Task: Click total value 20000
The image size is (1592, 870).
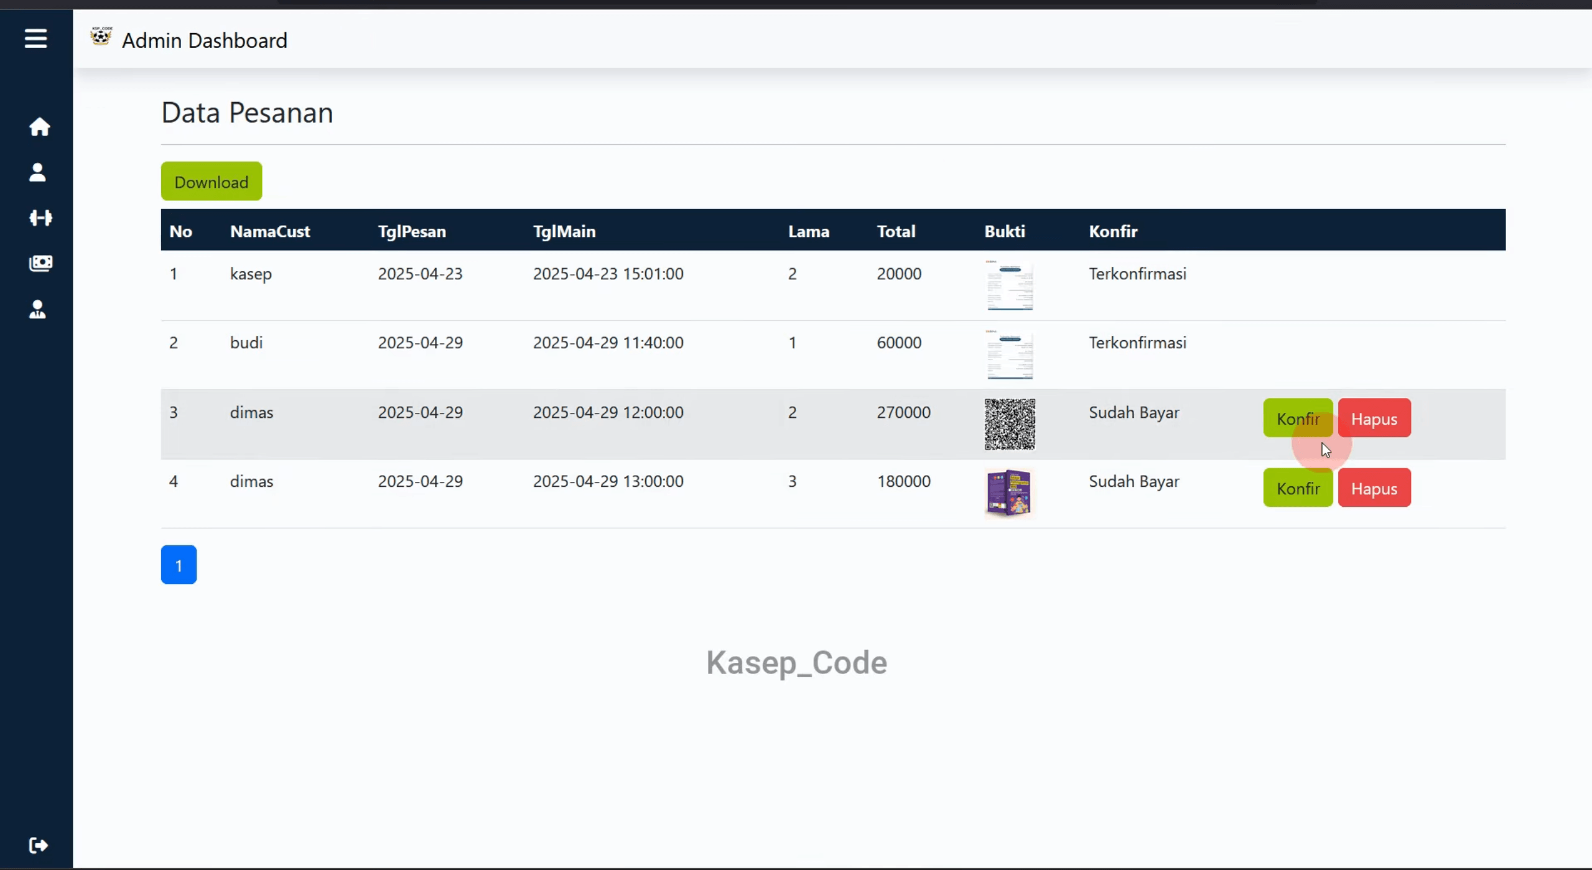Action: pyautogui.click(x=899, y=274)
